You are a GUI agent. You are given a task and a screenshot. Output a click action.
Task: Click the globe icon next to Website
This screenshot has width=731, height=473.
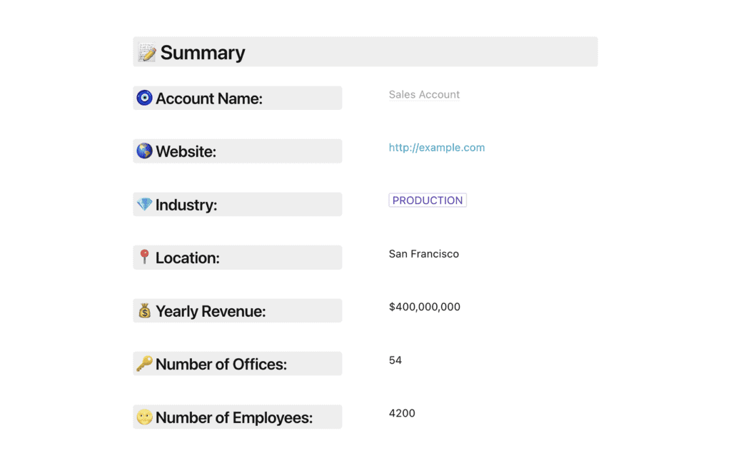(144, 151)
